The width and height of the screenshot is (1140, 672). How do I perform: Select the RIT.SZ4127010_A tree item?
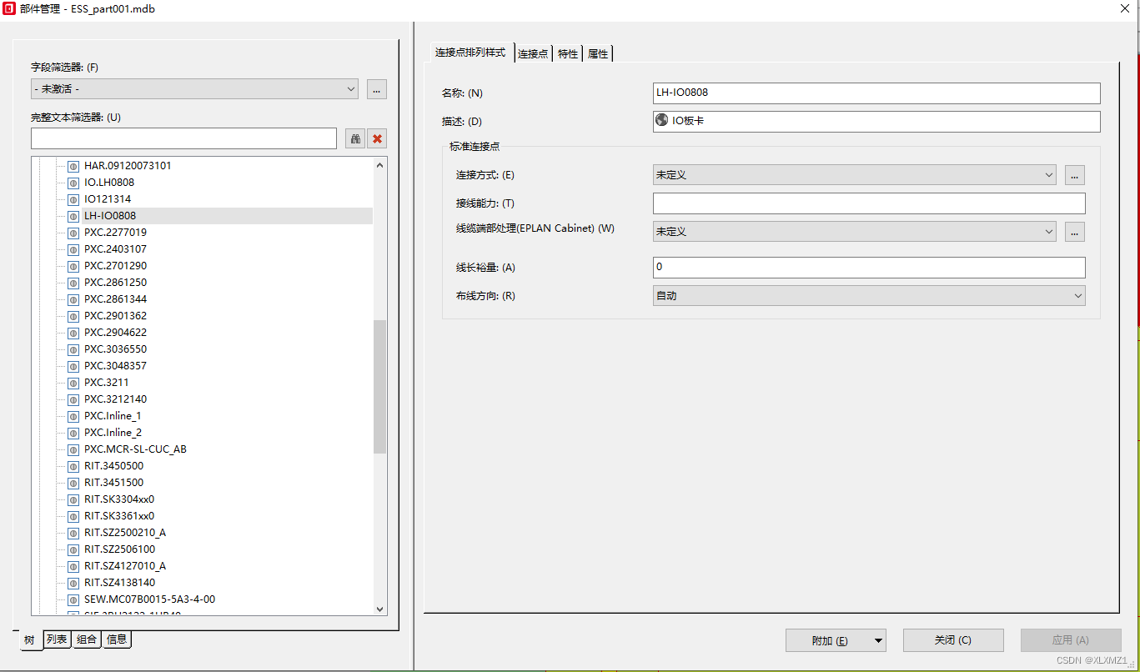125,566
